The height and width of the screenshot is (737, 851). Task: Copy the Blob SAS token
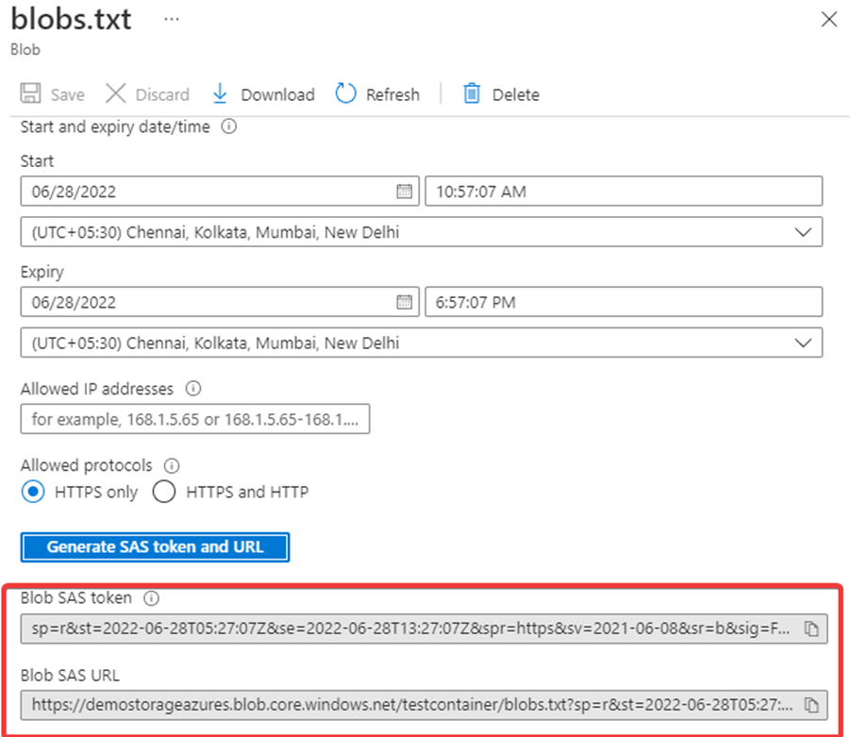click(813, 628)
